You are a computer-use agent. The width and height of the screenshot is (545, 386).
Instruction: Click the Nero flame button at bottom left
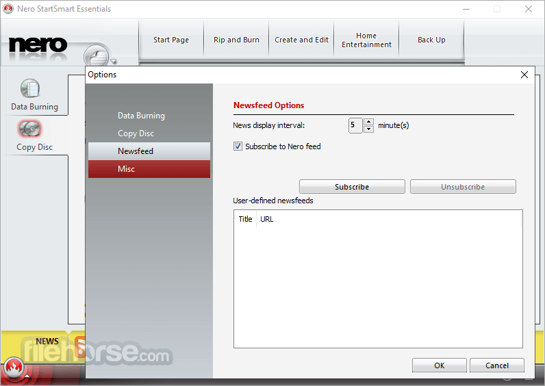(x=14, y=368)
